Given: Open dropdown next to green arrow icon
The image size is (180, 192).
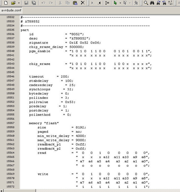Looking at the screenshot, I should click(x=120, y=3).
